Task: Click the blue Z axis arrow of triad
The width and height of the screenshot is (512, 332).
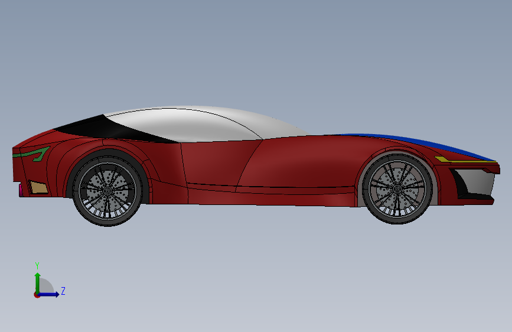Action: point(49,294)
